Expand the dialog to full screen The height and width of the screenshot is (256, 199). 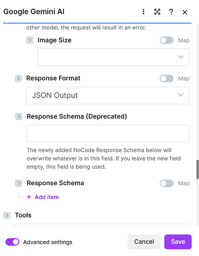tap(157, 12)
